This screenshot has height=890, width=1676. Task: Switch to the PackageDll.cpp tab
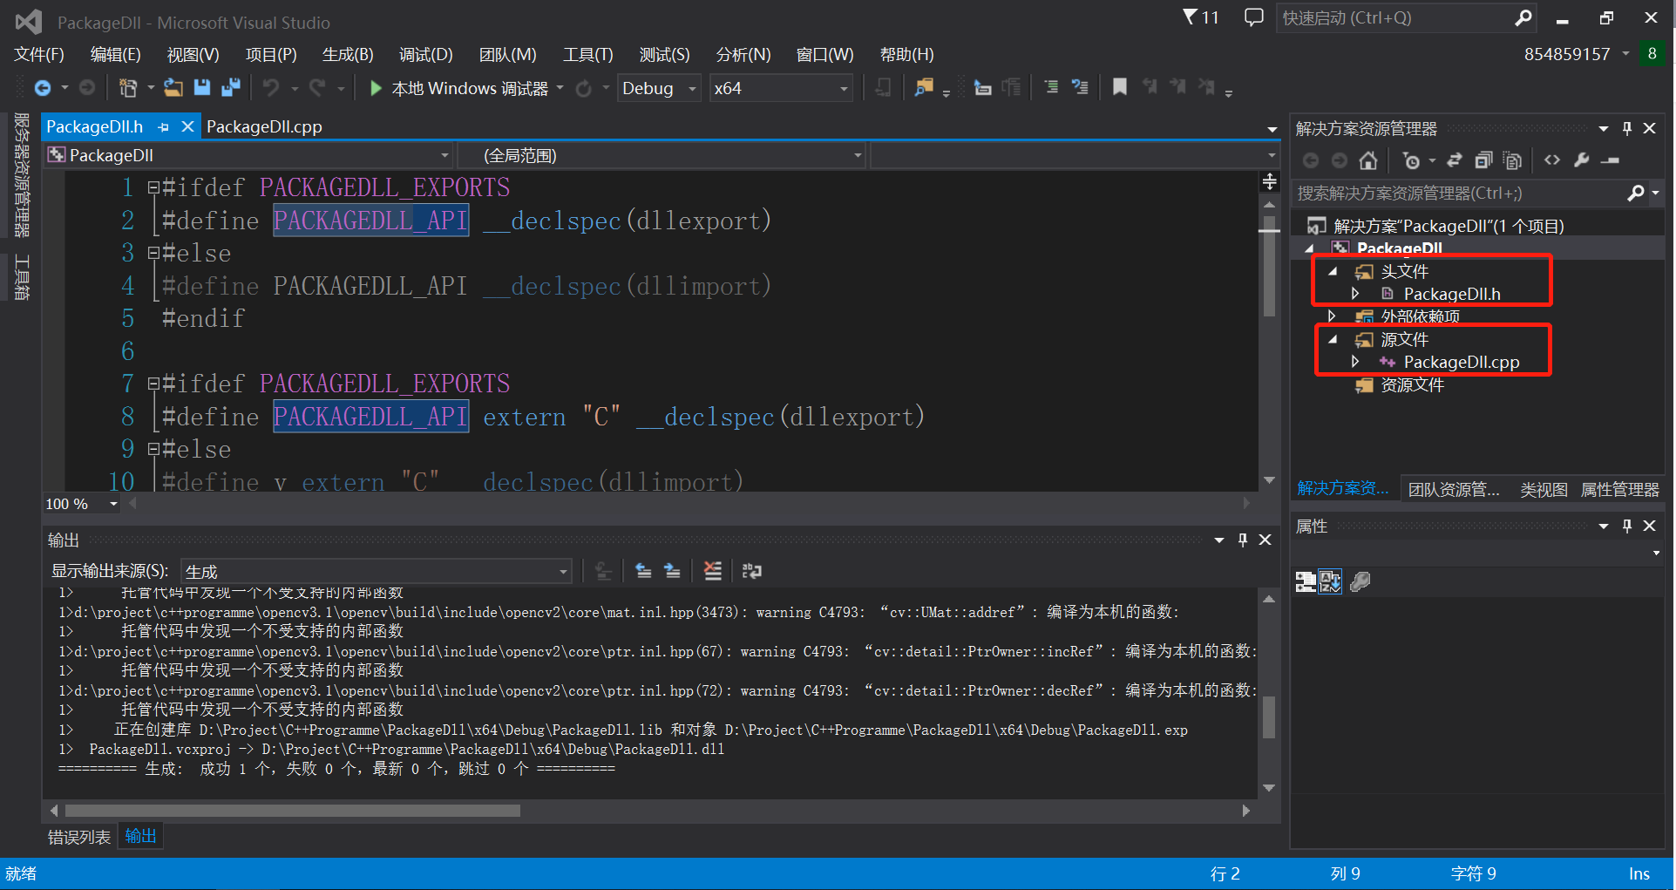[x=264, y=126]
